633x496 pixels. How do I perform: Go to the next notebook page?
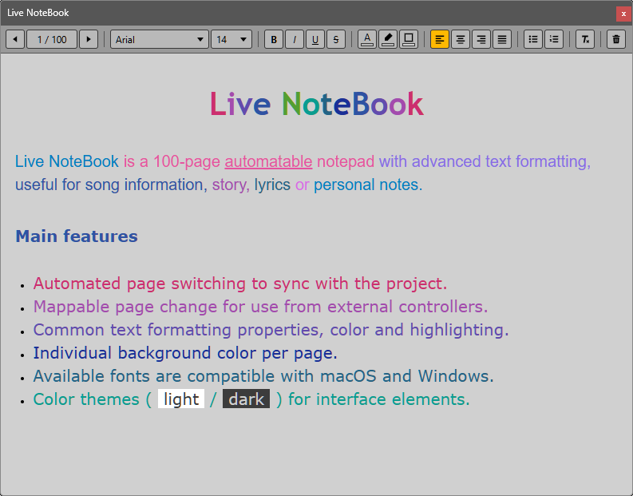[x=89, y=40]
